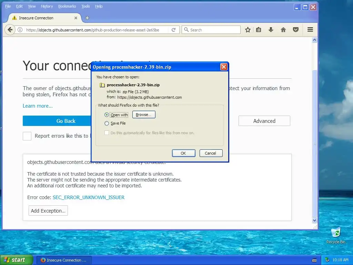This screenshot has height=265, width=353.
Task: Open the Bookmarks menu
Action: (x=67, y=6)
